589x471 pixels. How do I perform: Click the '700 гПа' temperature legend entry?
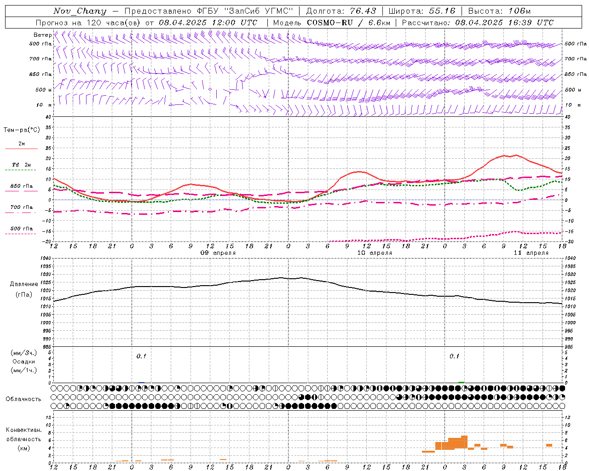point(22,207)
